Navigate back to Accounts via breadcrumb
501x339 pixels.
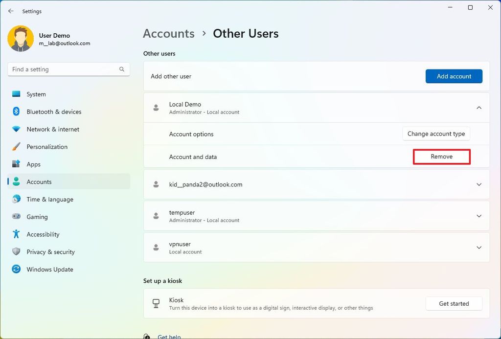coord(169,34)
